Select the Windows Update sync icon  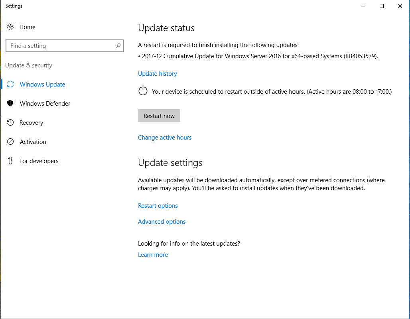(11, 84)
